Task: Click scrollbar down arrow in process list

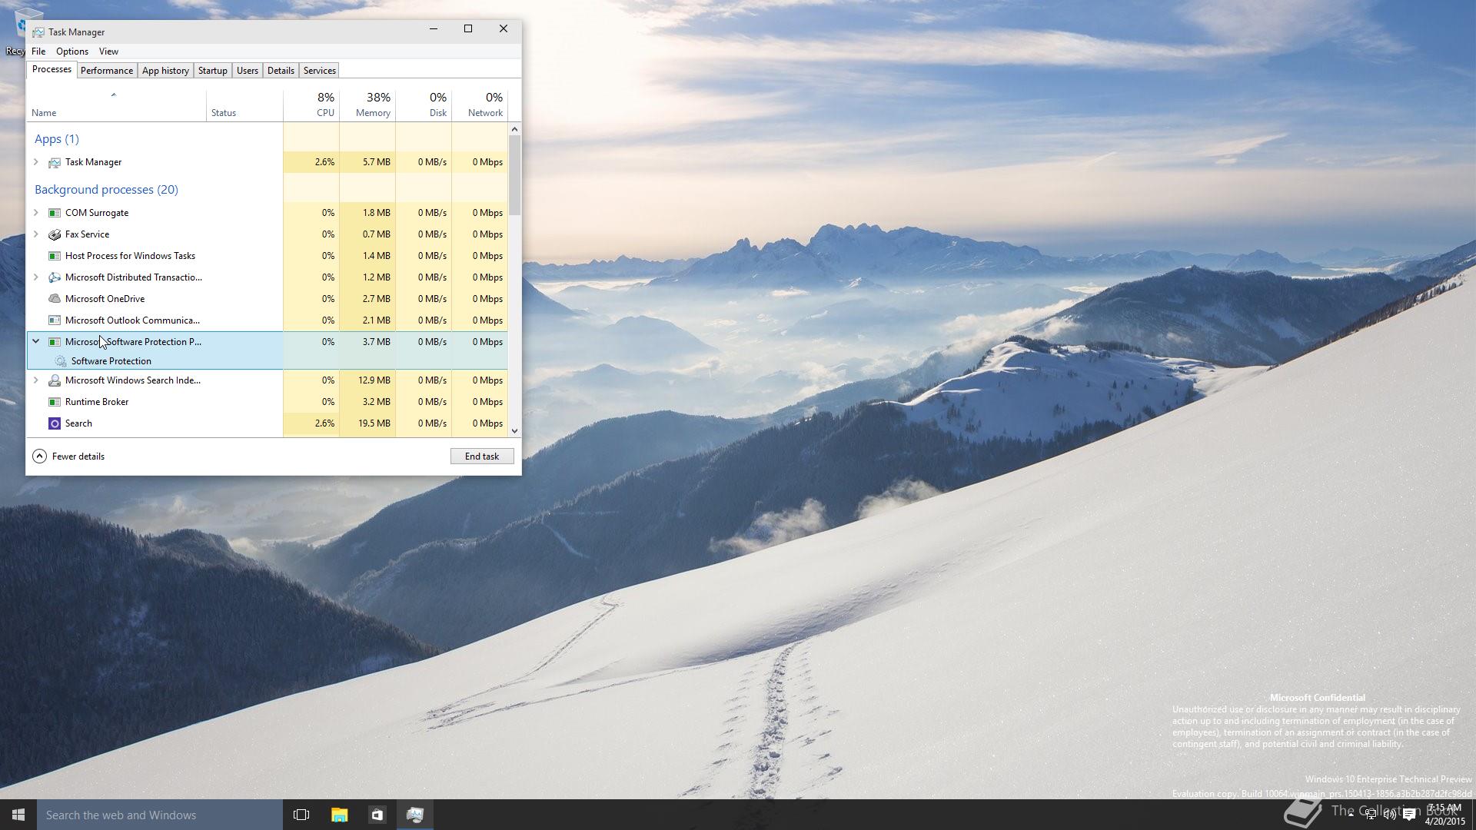Action: click(x=514, y=431)
